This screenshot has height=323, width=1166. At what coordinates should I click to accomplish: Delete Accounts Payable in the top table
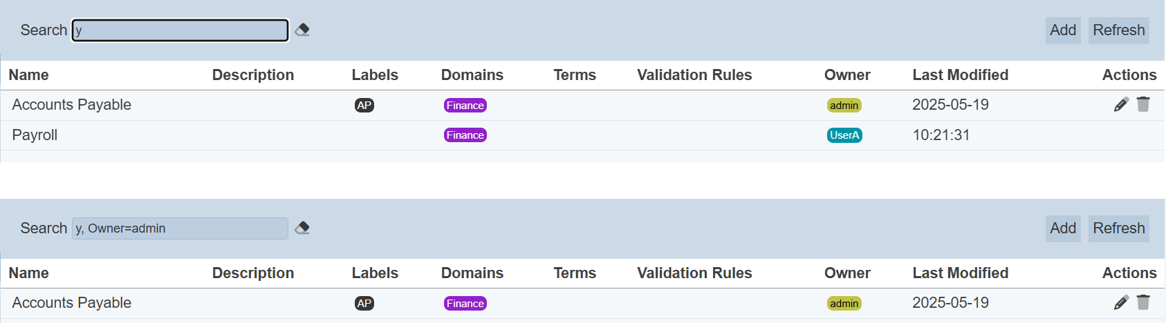tap(1143, 105)
